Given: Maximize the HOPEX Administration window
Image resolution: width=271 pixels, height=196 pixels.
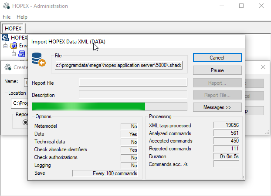Looking at the screenshot, I should click(241, 6).
